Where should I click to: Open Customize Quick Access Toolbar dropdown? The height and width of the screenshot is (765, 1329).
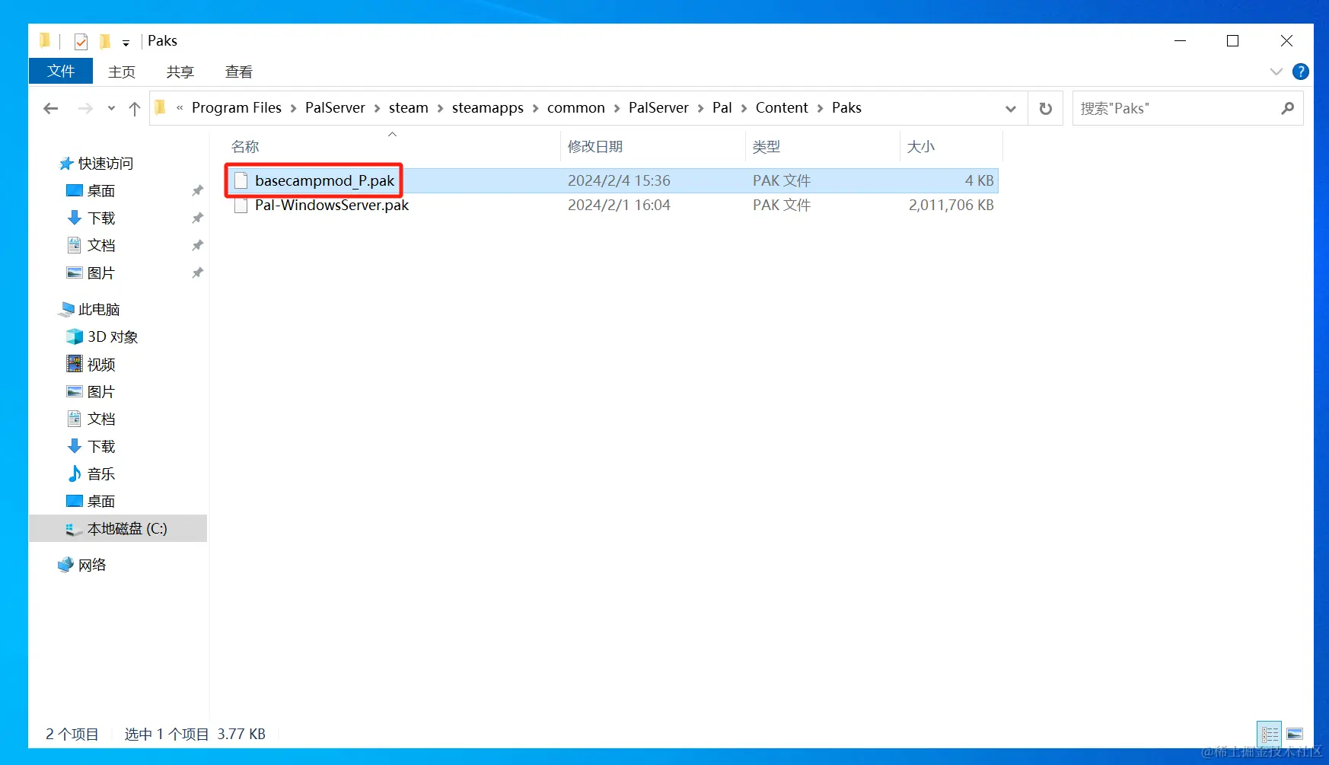(x=126, y=43)
